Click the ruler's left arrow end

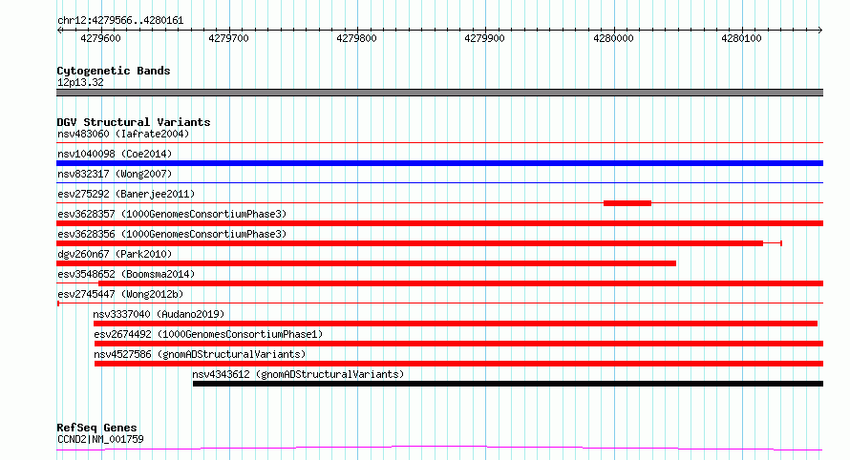pos(59,31)
